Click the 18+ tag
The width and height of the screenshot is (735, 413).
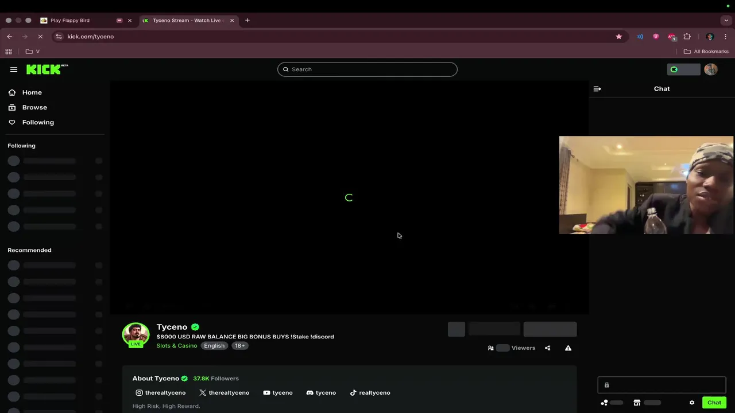[240, 346]
